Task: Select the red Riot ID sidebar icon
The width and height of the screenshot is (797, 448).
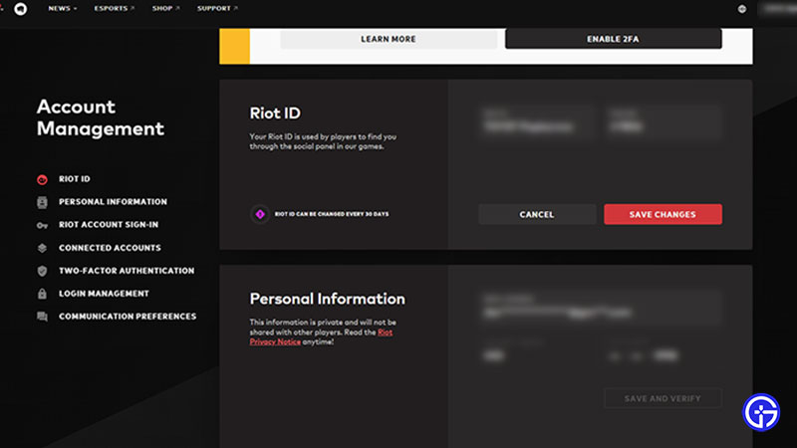Action: tap(42, 179)
